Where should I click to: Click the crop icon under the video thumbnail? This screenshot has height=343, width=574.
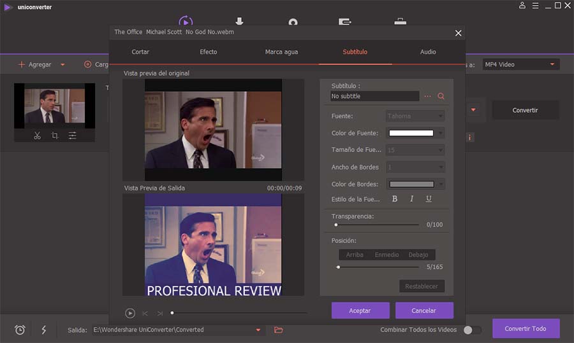(x=55, y=136)
